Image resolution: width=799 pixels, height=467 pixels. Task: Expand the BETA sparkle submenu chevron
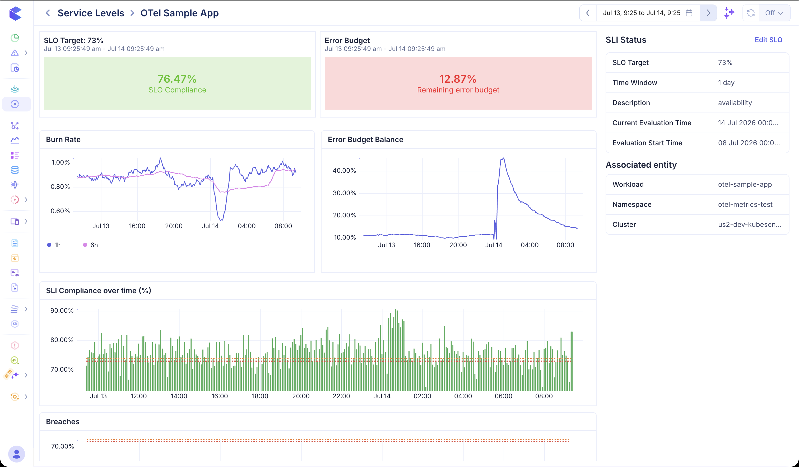click(x=26, y=375)
